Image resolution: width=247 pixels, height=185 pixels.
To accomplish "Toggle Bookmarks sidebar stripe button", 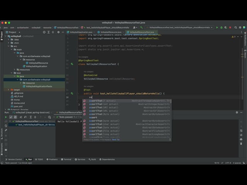I will (2, 149).
